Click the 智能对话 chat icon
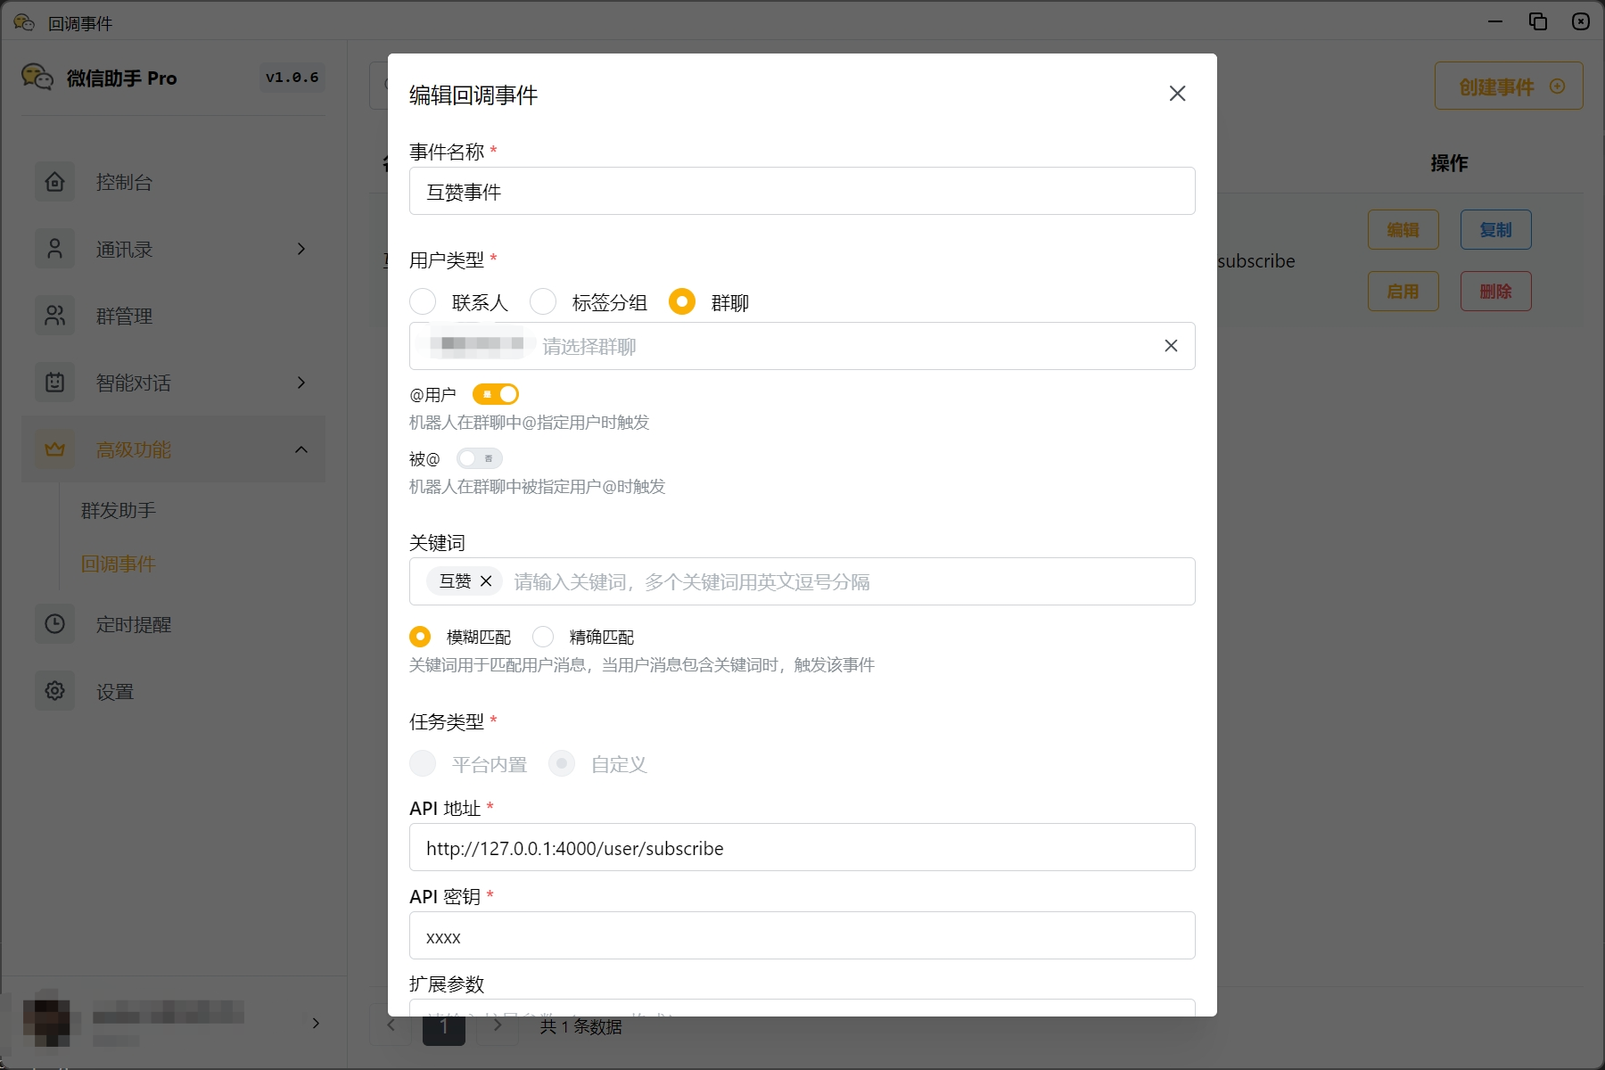 (54, 383)
